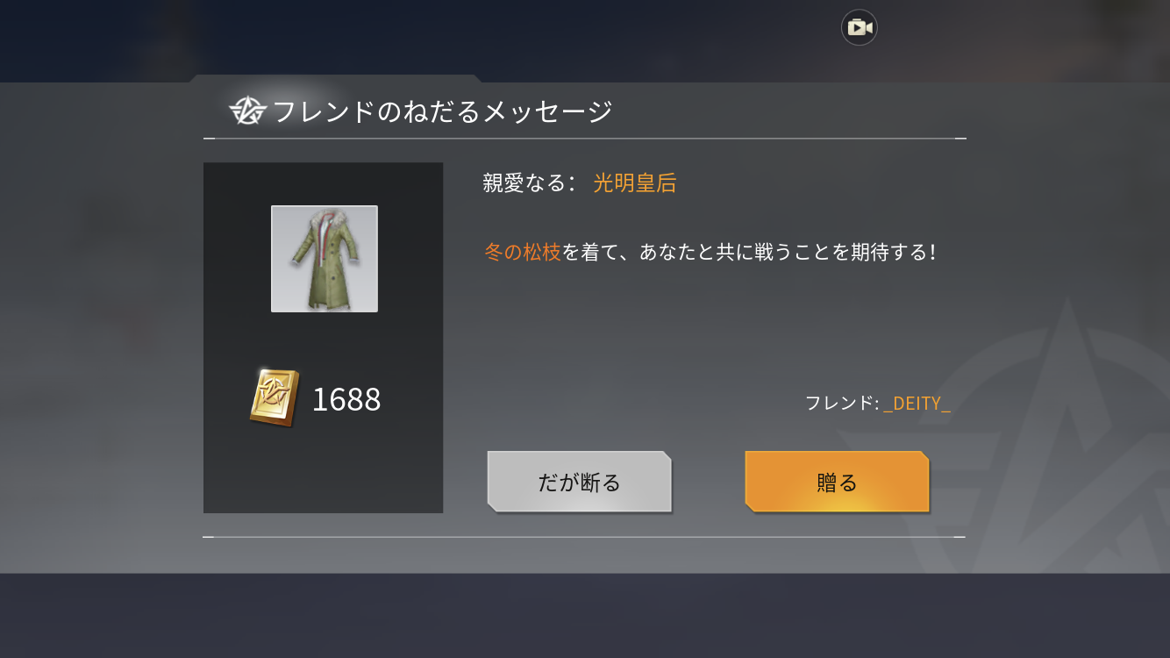Viewport: 1170px width, 658px height.
Task: Click the dark bar beneath the dialog
Action: (585, 616)
